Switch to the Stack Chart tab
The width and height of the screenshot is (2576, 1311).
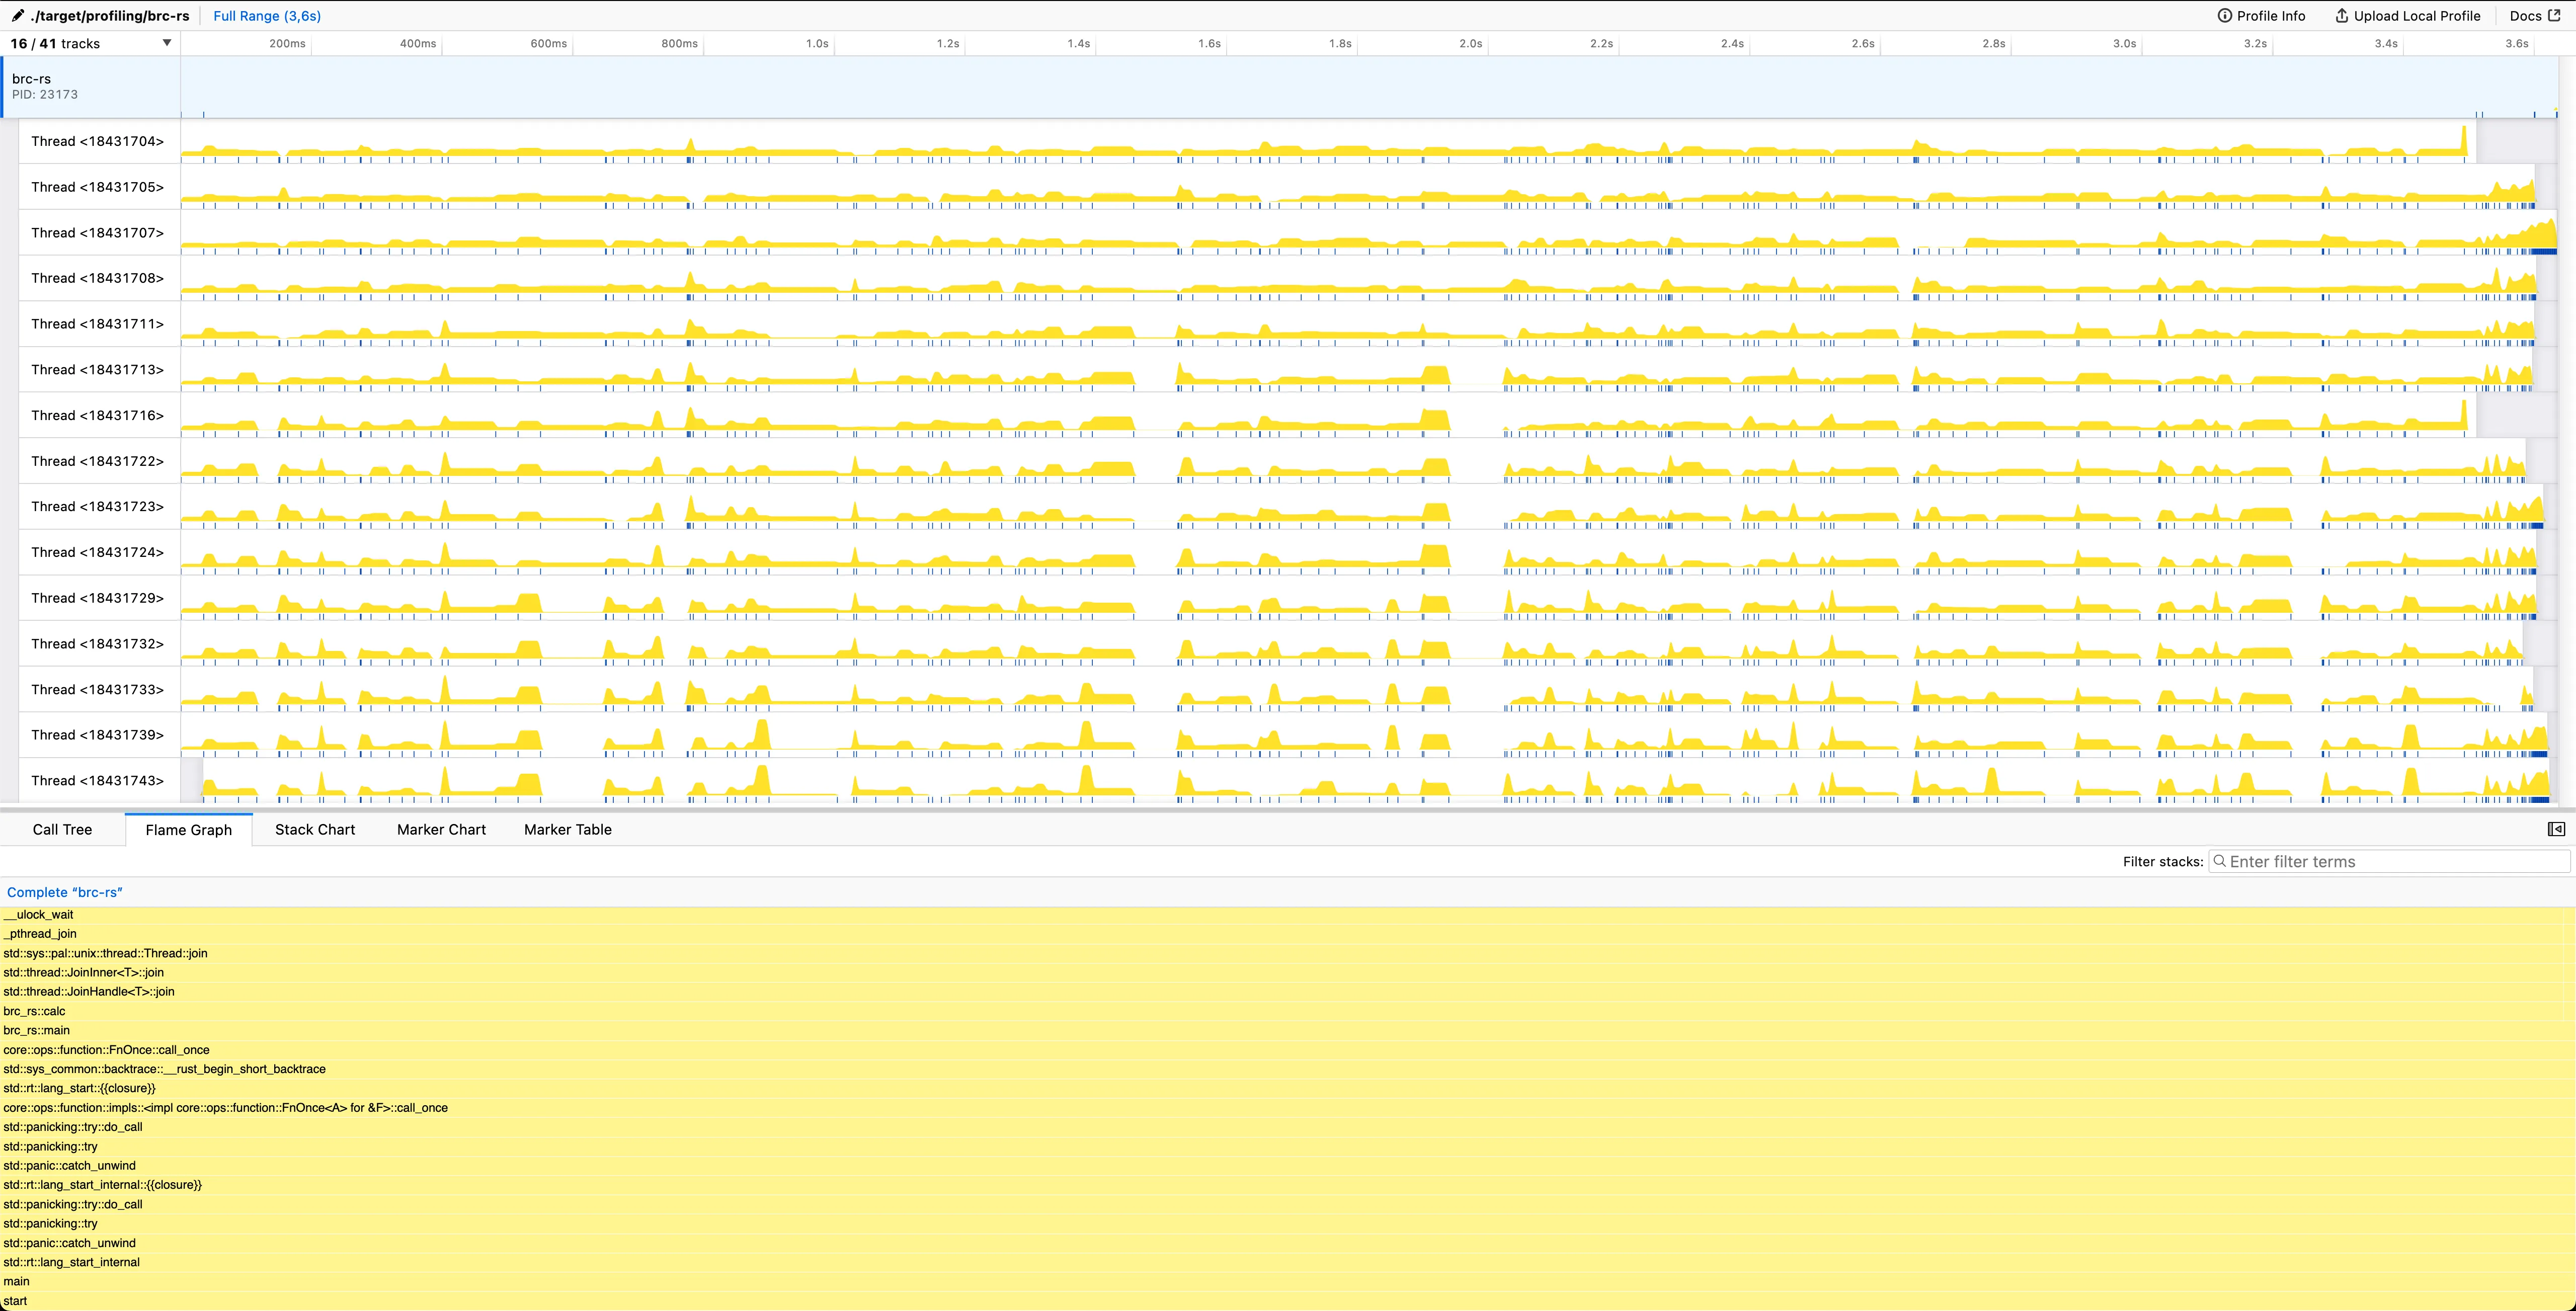point(315,829)
